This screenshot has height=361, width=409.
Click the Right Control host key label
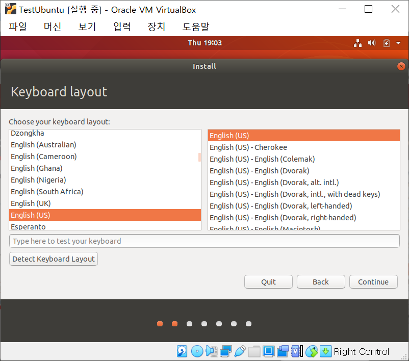point(362,352)
